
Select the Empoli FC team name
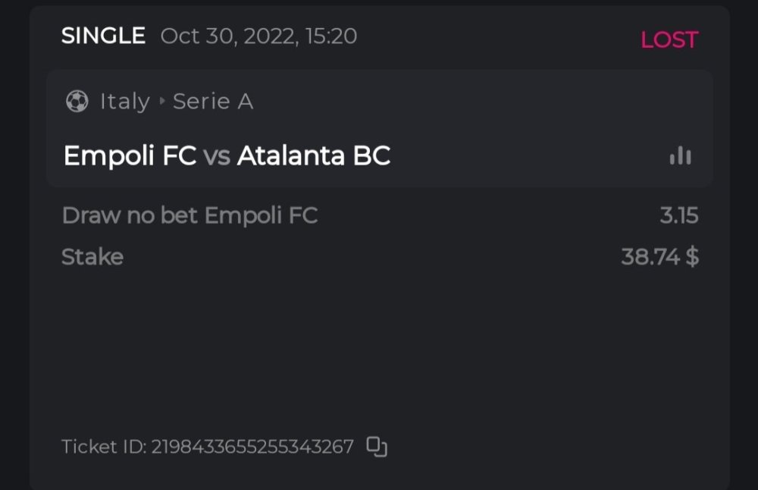130,155
